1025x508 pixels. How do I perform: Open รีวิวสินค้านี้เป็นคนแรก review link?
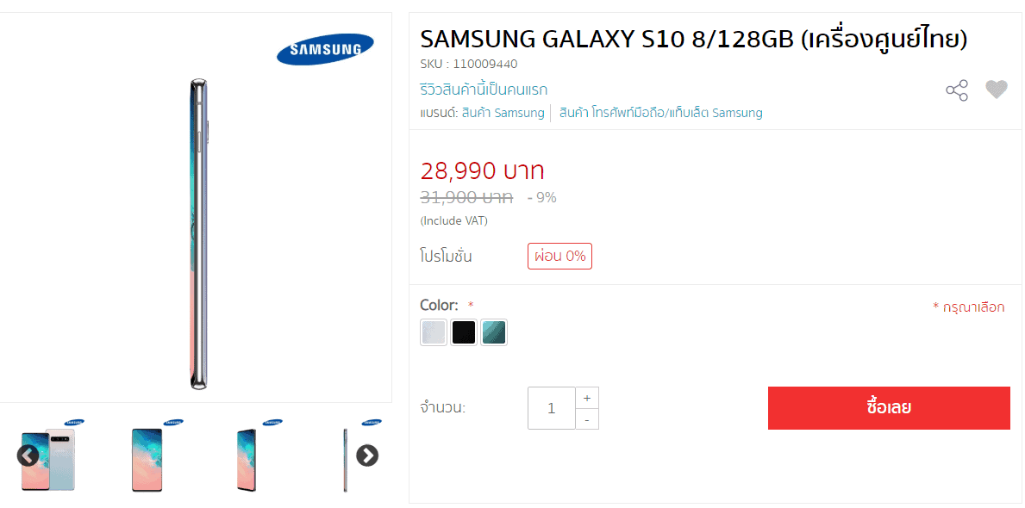click(x=484, y=89)
